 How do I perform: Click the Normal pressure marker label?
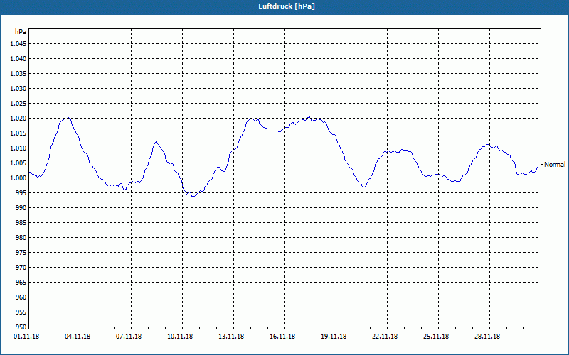(x=555, y=165)
